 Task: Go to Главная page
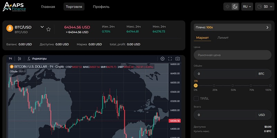(x=48, y=7)
